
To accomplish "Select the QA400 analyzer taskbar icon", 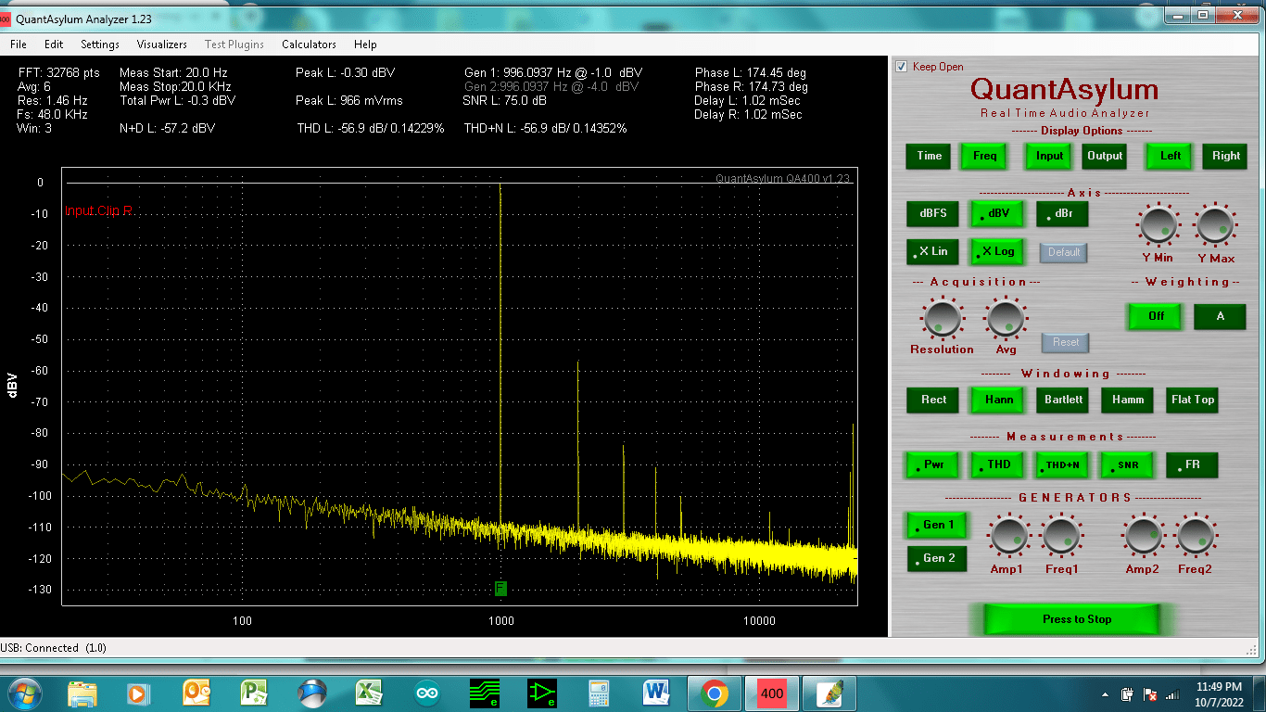I will click(771, 693).
